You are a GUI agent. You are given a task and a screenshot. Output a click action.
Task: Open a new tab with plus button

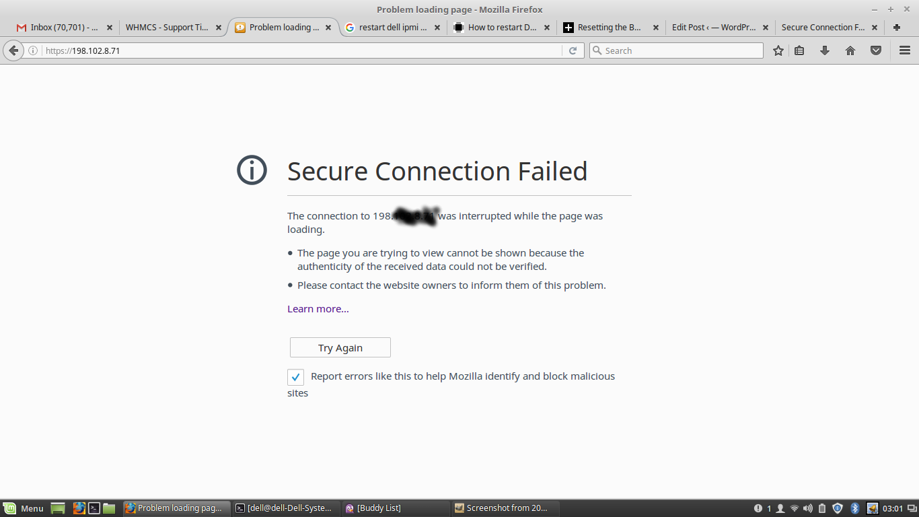[897, 28]
